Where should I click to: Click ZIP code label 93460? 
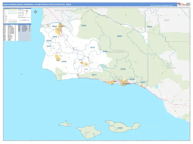(x=105, y=52)
